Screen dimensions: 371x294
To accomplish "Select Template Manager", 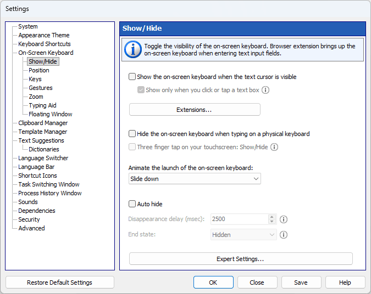I will pos(43,132).
